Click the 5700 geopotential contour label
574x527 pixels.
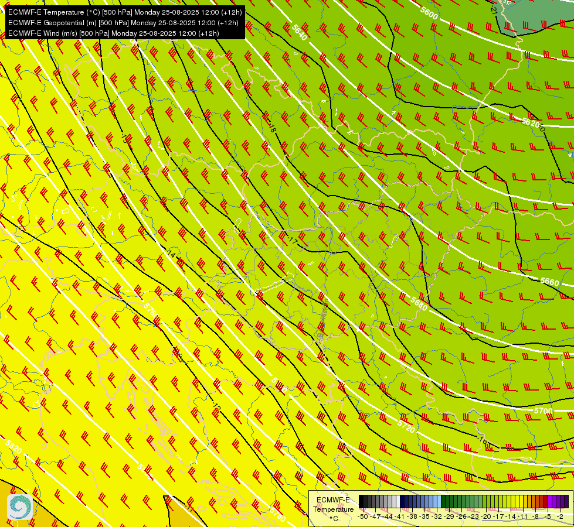(x=543, y=410)
